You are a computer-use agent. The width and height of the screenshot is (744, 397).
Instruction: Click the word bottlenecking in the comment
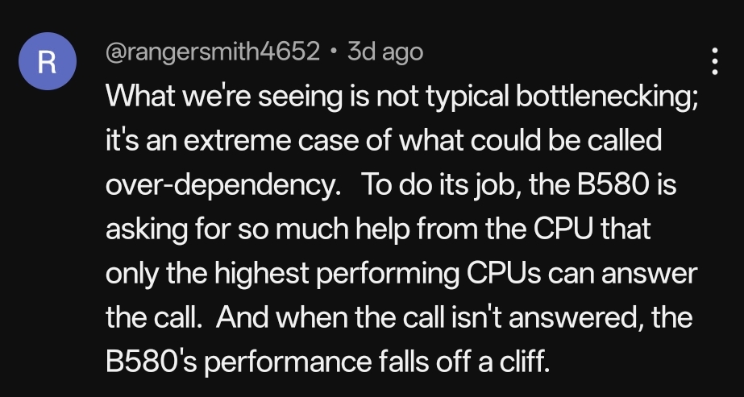click(x=607, y=97)
